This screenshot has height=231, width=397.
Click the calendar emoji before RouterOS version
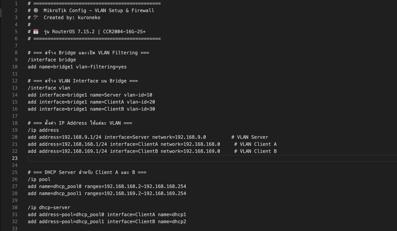click(x=36, y=32)
